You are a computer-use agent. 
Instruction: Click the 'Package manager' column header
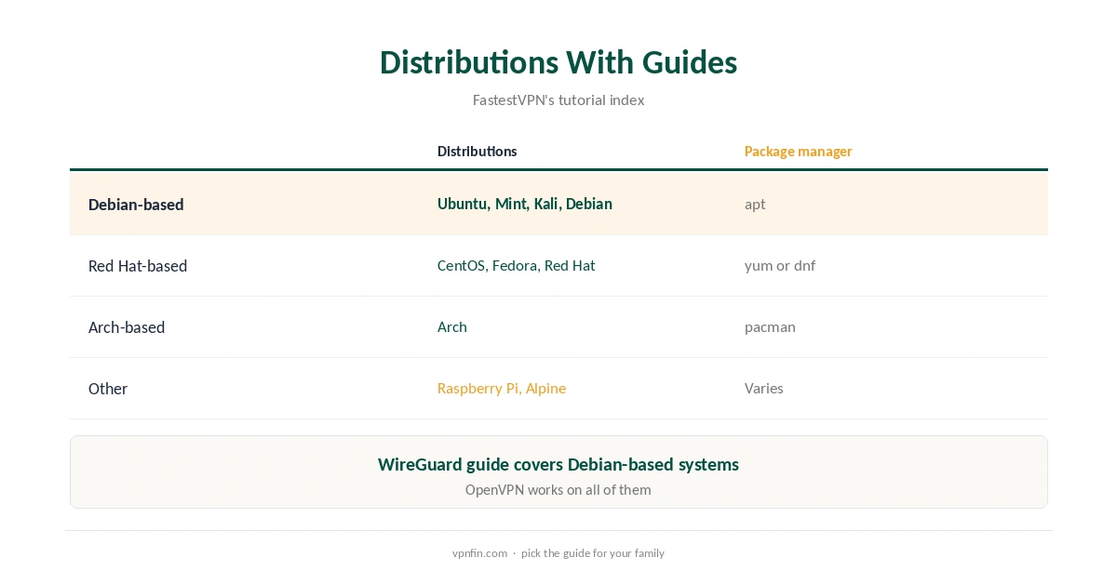coord(798,151)
